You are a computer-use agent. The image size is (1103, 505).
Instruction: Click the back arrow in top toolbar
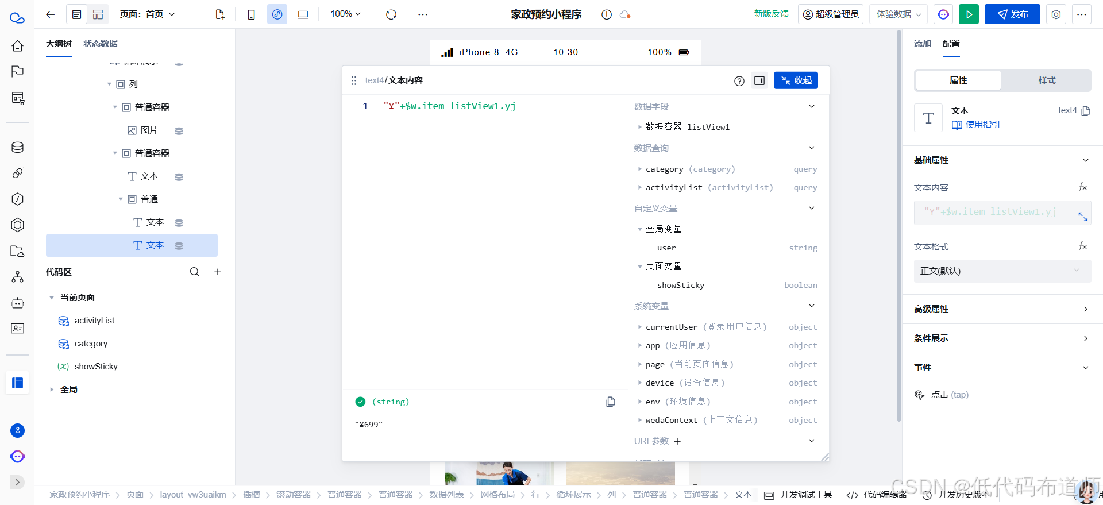coord(50,14)
